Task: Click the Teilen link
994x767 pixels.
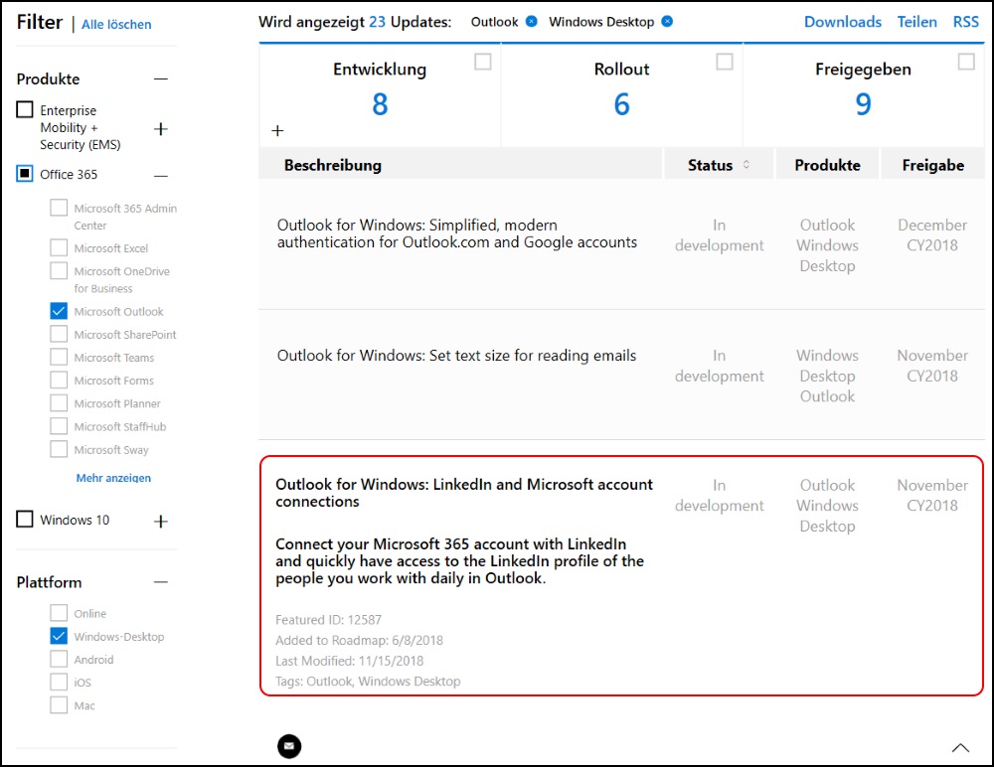Action: pos(916,22)
